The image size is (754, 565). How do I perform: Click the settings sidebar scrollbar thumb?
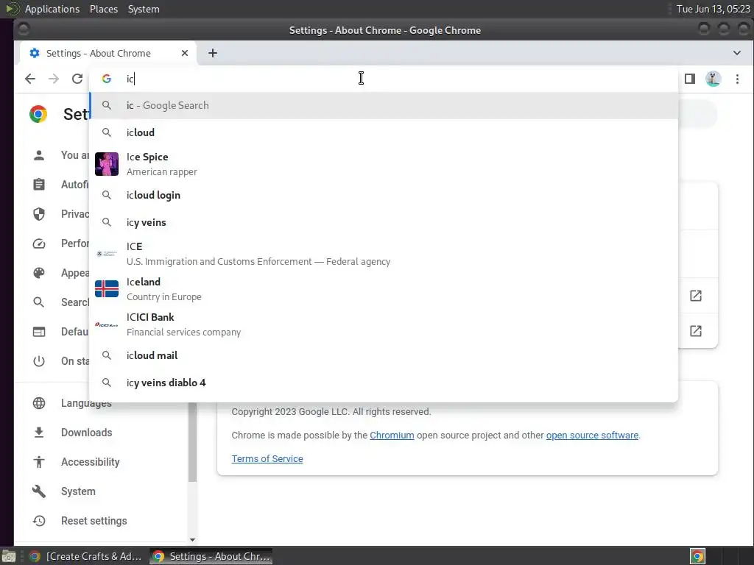(x=192, y=442)
